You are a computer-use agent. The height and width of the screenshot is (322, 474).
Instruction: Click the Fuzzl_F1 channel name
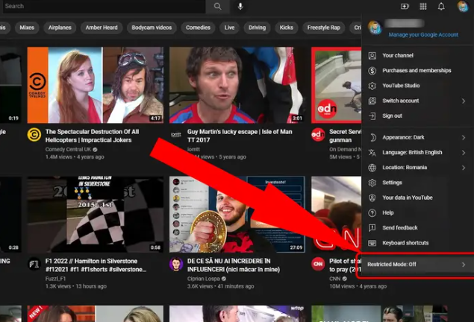(55, 279)
